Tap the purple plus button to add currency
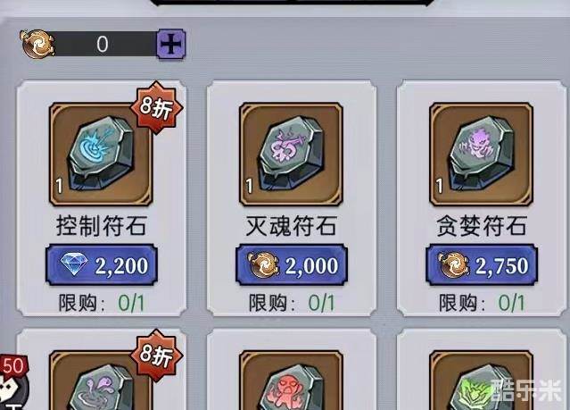Image resolution: width=570 pixels, height=410 pixels. pos(171,45)
